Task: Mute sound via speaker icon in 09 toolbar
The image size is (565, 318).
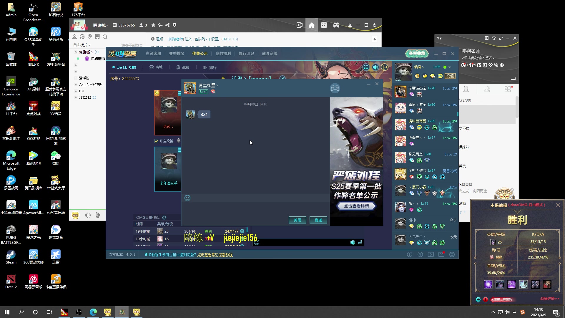Action: [375, 67]
